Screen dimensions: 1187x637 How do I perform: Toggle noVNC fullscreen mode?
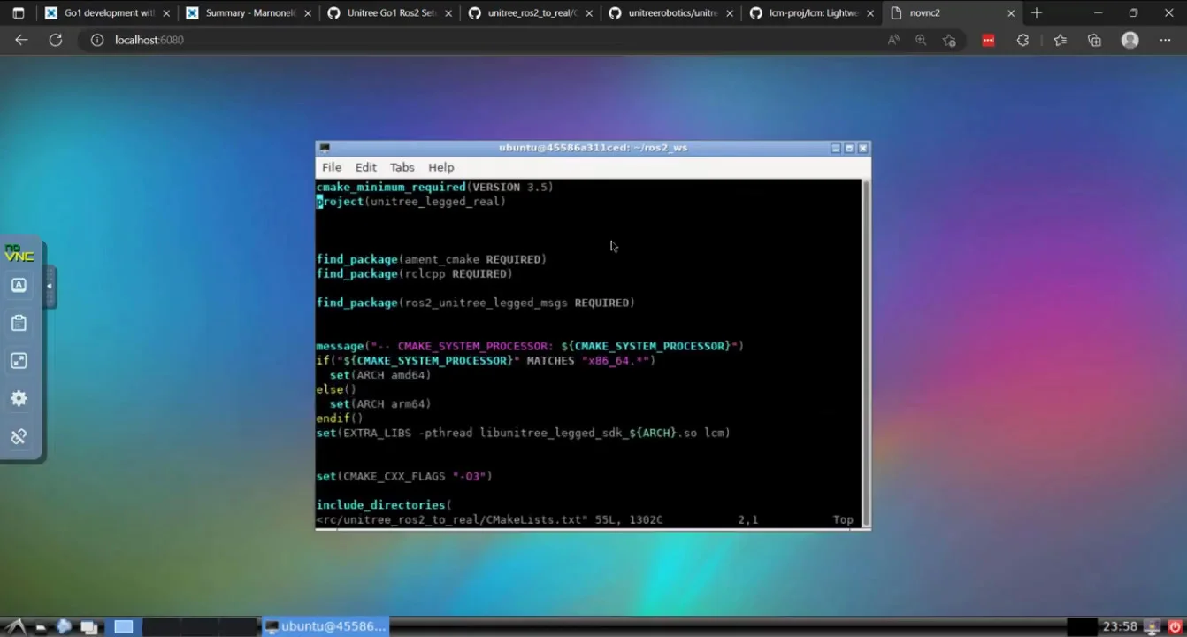(19, 361)
